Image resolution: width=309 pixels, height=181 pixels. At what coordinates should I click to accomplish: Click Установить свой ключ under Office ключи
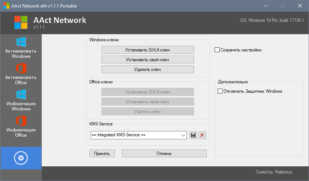point(148,102)
